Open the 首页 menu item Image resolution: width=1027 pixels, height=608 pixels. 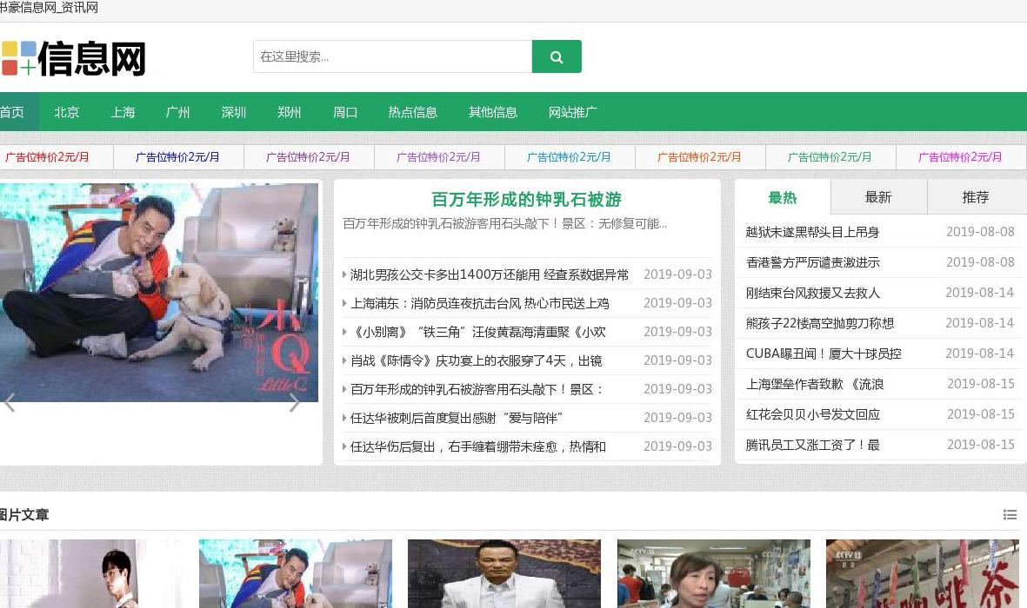10,112
